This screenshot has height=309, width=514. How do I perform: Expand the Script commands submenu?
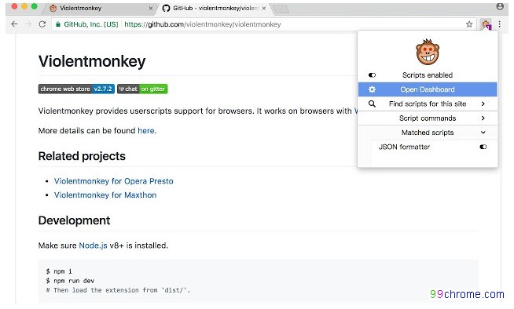[483, 118]
